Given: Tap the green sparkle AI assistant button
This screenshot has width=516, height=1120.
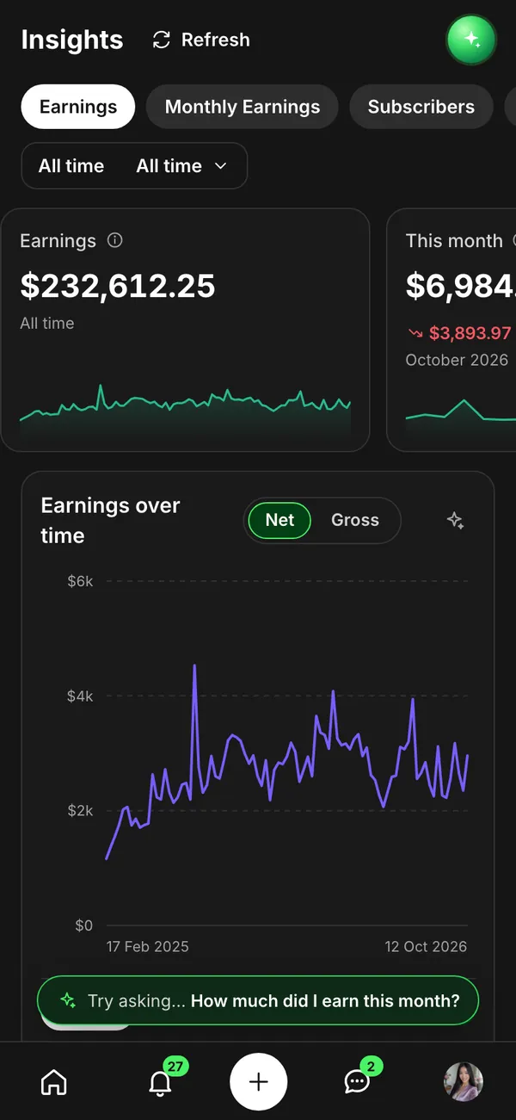Looking at the screenshot, I should (x=471, y=40).
